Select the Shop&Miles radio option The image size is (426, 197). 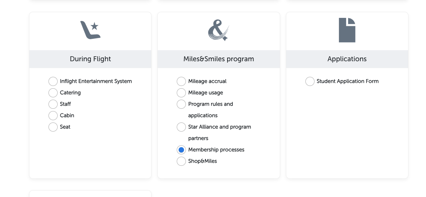(181, 161)
